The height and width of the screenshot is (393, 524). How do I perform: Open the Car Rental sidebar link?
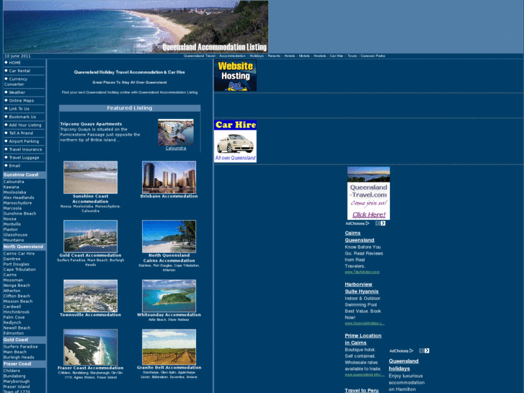pos(19,71)
